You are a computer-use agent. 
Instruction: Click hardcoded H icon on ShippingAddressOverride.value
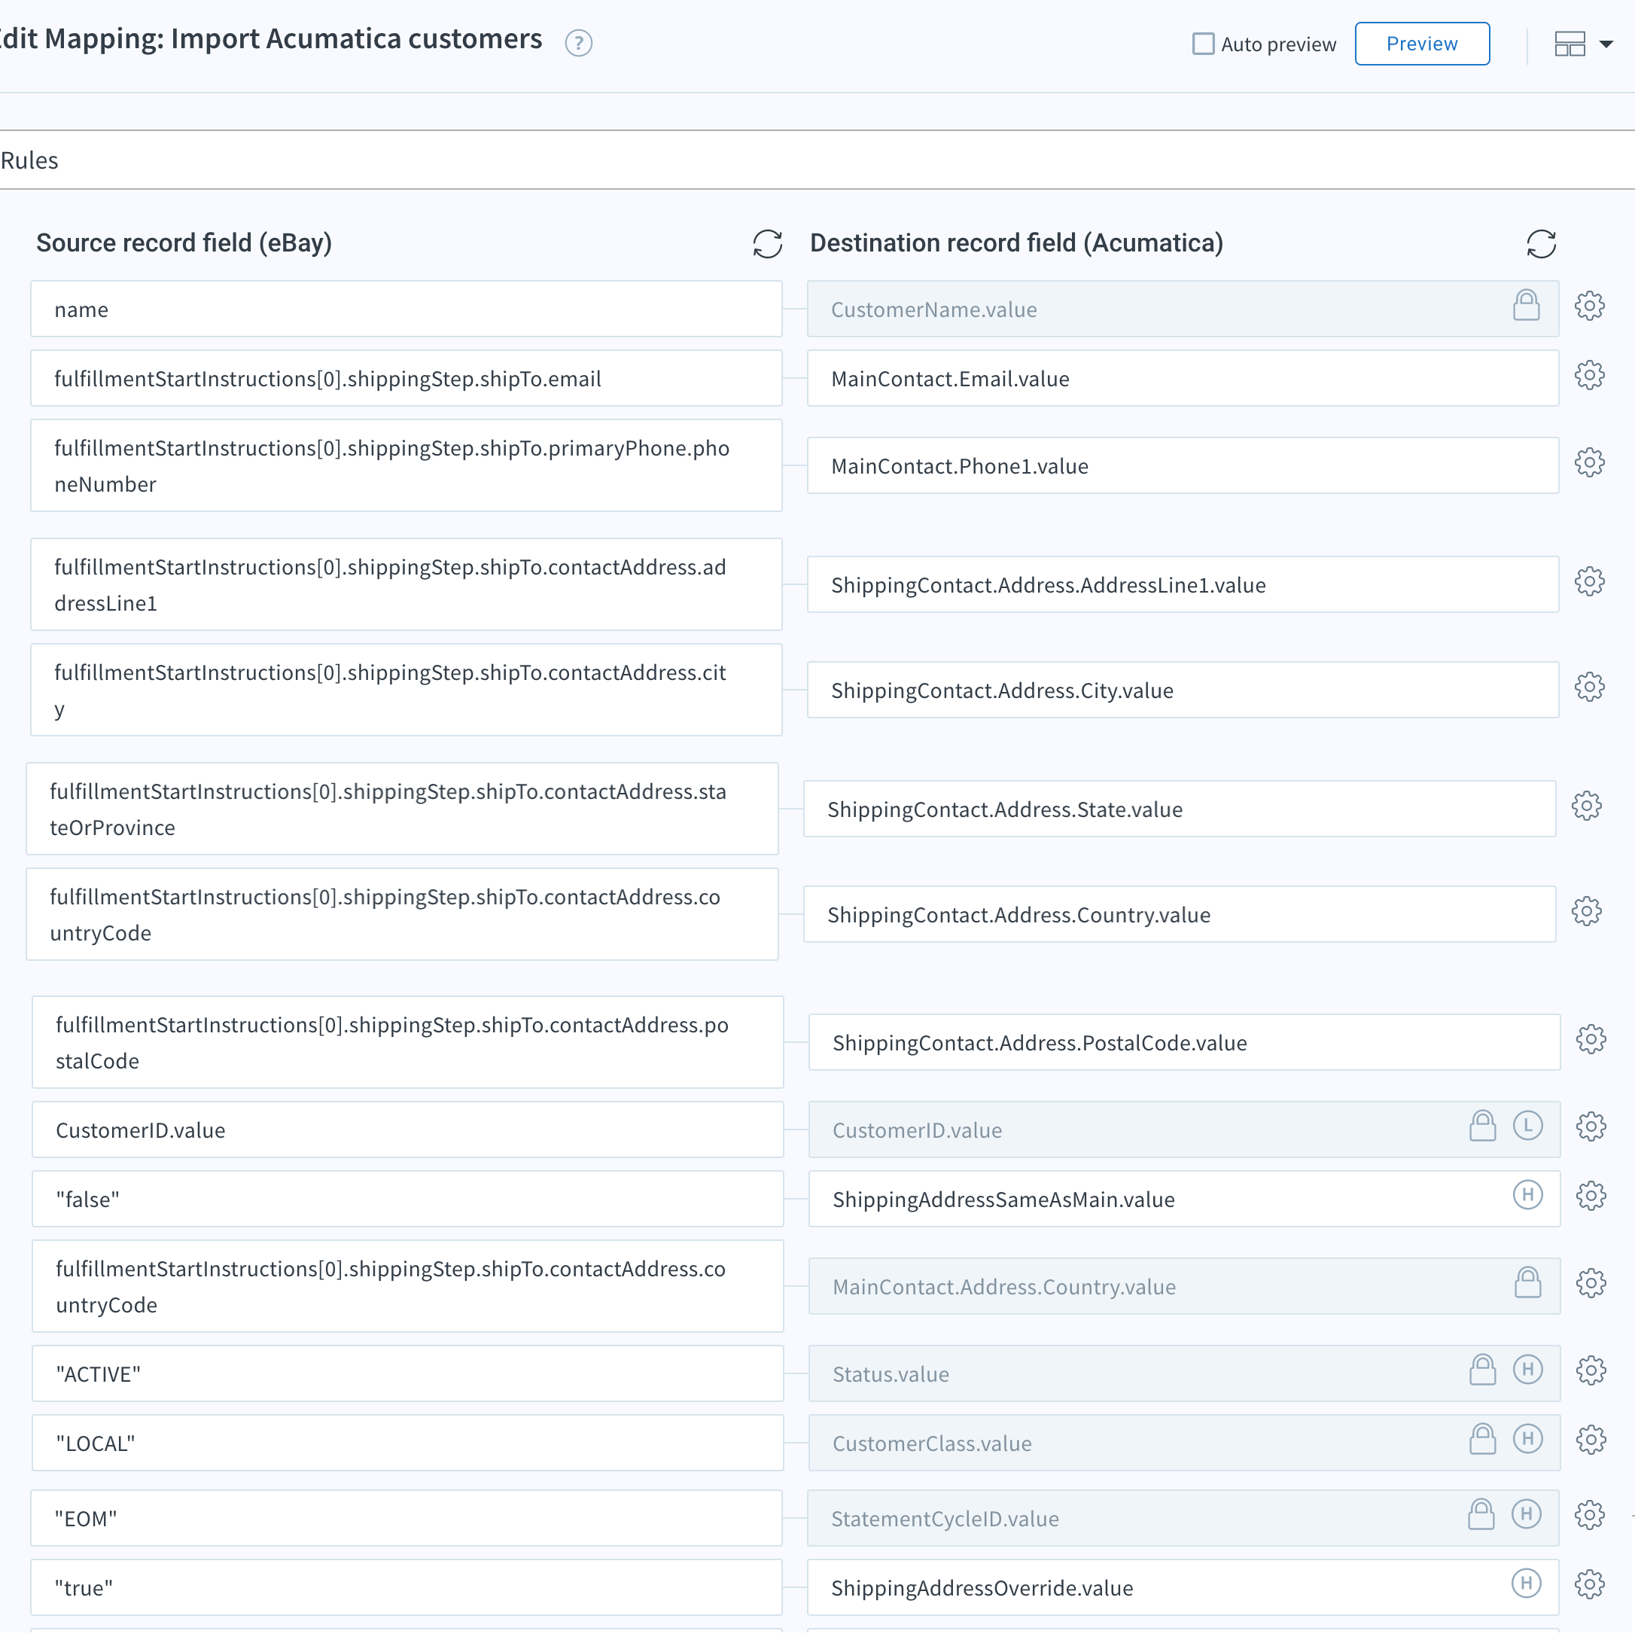pyautogui.click(x=1525, y=1584)
